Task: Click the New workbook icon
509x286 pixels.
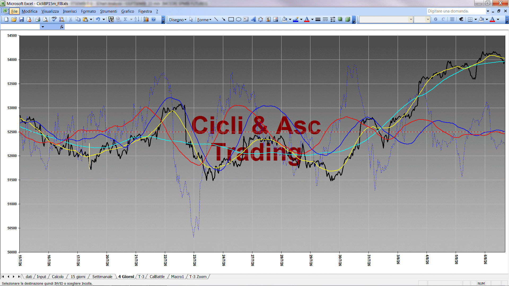Action: click(6, 19)
